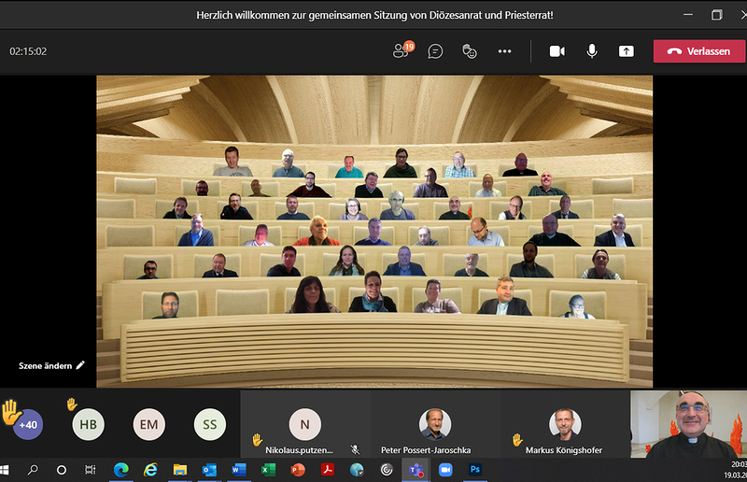Open the more actions ellipsis menu
The width and height of the screenshot is (747, 482).
[x=504, y=51]
